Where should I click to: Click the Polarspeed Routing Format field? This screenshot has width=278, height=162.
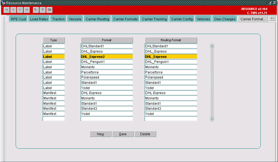coord(171,77)
